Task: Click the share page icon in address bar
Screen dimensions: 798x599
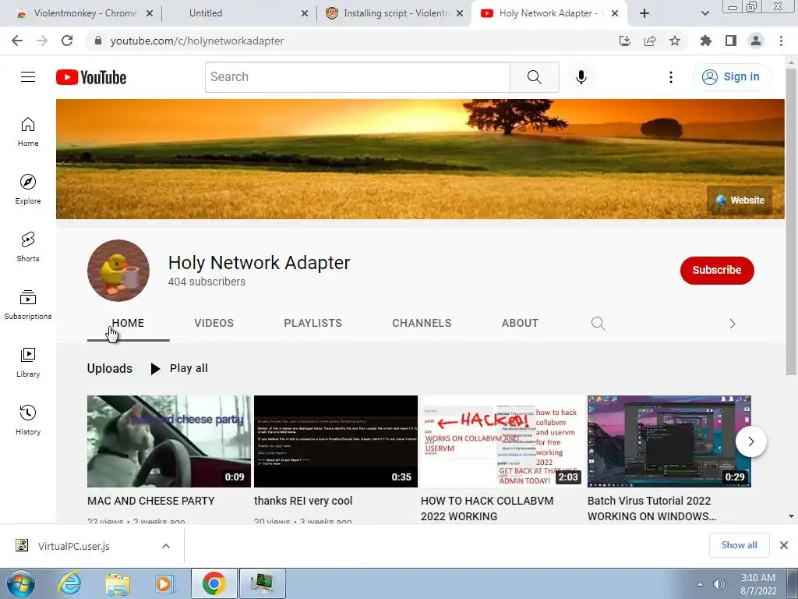Action: point(650,41)
